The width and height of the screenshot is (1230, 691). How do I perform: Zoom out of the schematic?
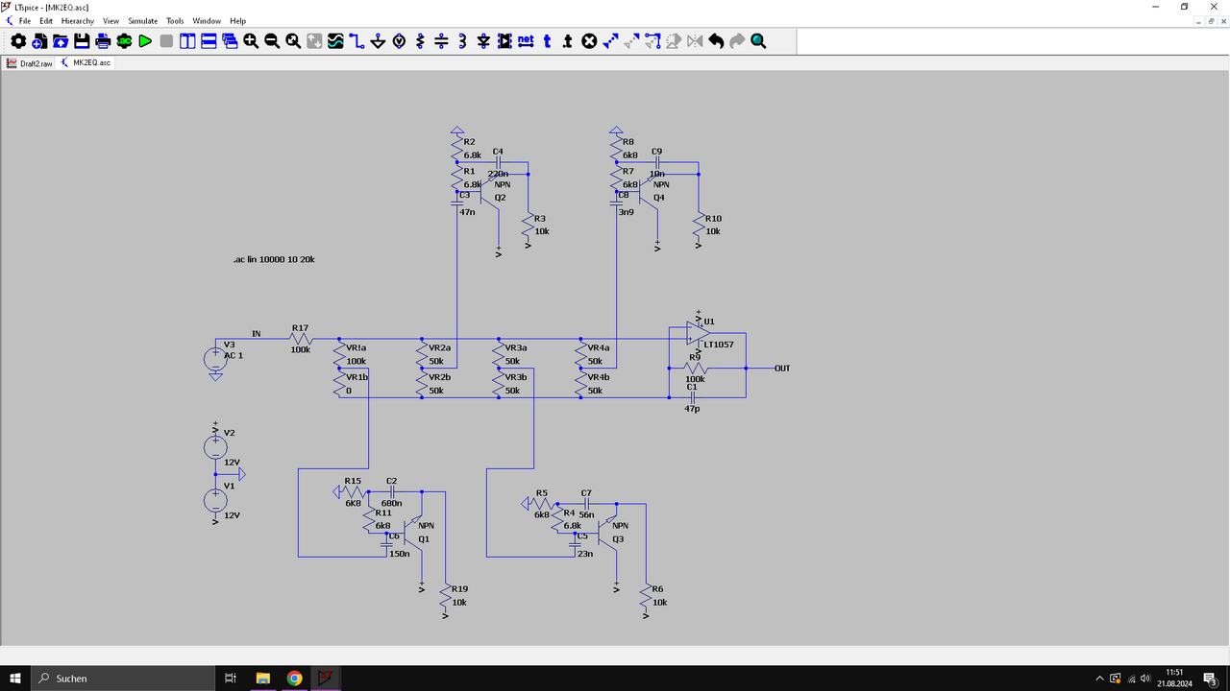click(272, 41)
